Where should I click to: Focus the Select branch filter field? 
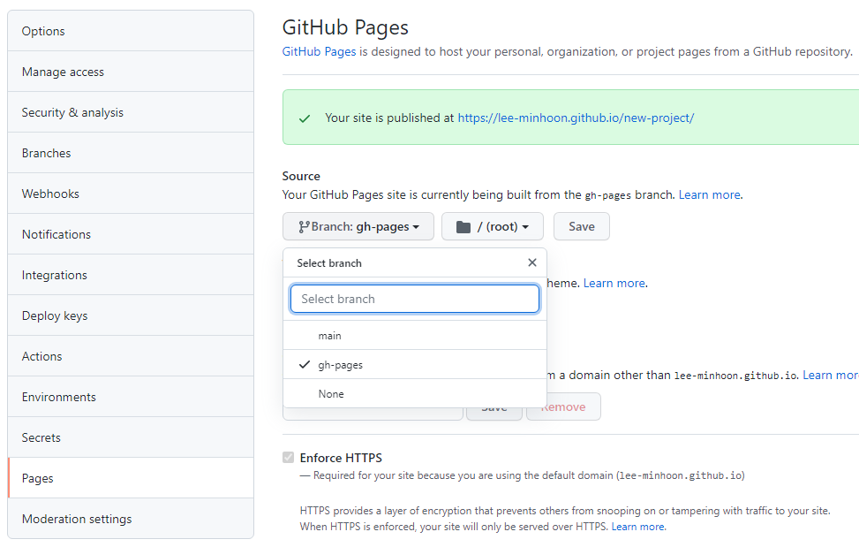point(415,299)
